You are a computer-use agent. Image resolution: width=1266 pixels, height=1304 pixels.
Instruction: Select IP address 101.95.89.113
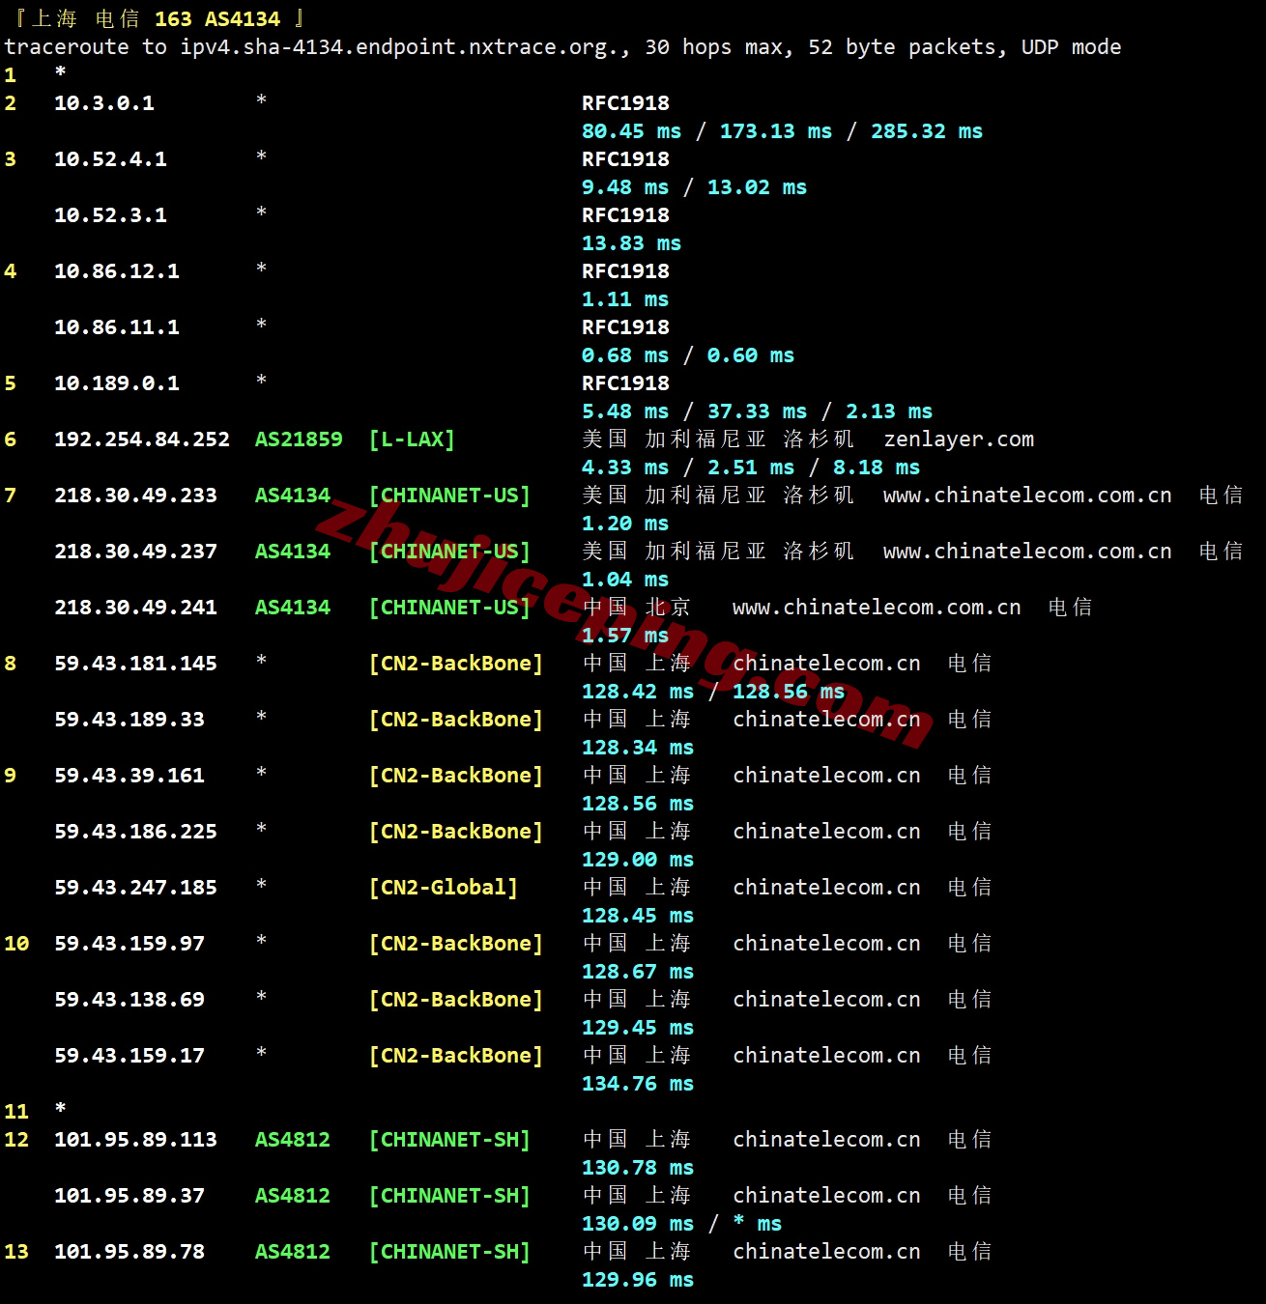[135, 1140]
